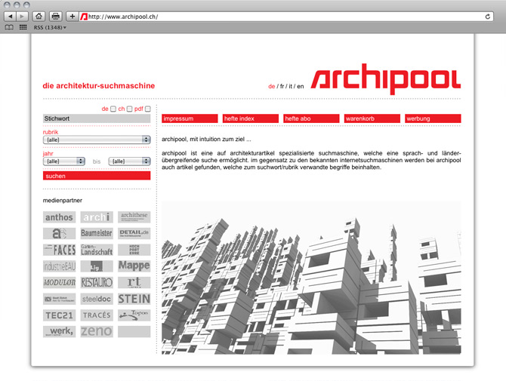506x381 pixels.
Task: Open the STEIN partner logo
Action: pyautogui.click(x=134, y=299)
